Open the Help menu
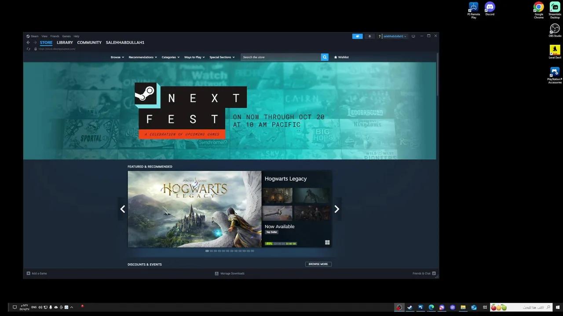Screen dimensions: 563x316 pyautogui.click(x=76, y=36)
